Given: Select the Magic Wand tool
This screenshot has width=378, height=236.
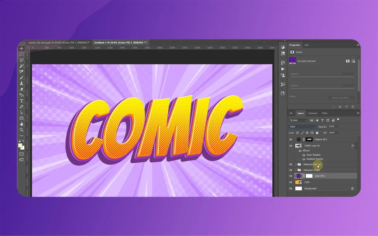Looking at the screenshot, I should click(x=21, y=66).
